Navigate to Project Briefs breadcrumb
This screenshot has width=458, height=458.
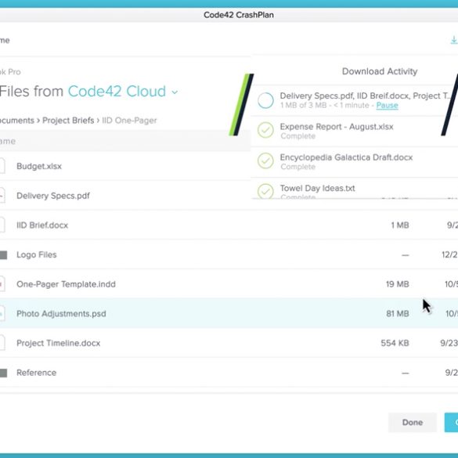coord(68,121)
